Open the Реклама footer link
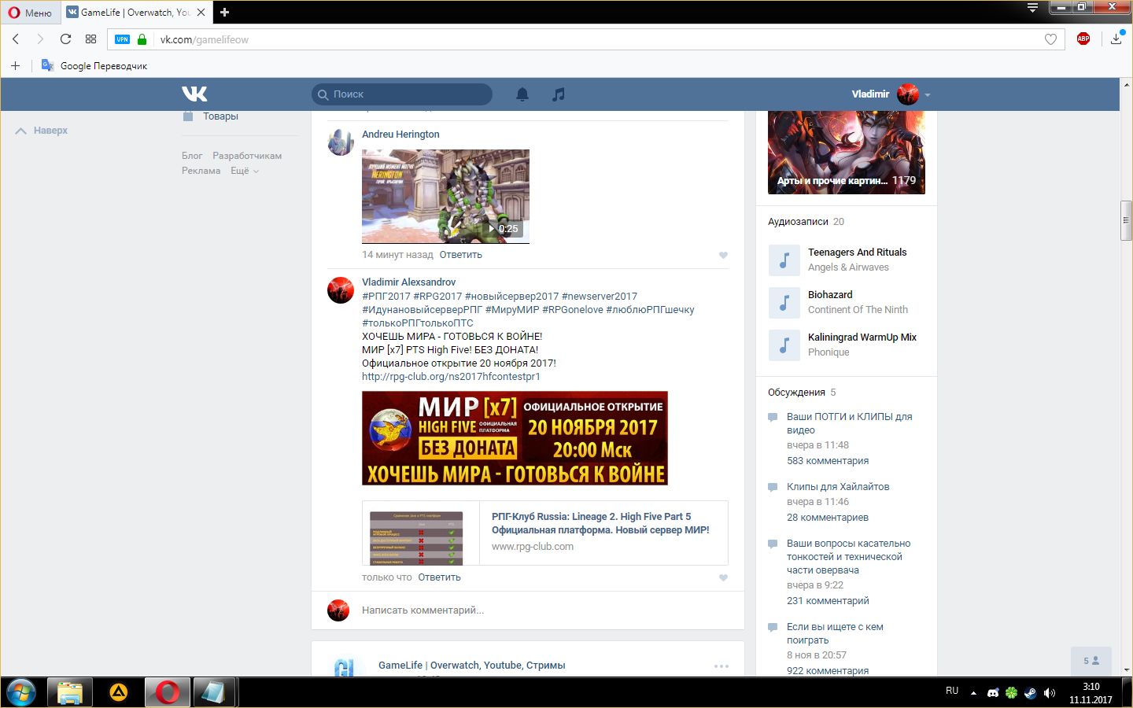 click(201, 171)
